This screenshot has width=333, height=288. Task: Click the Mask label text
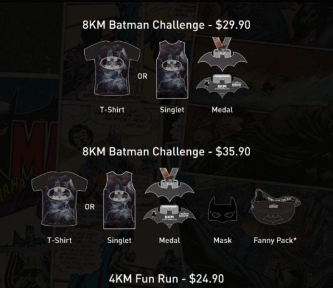pos(223,240)
